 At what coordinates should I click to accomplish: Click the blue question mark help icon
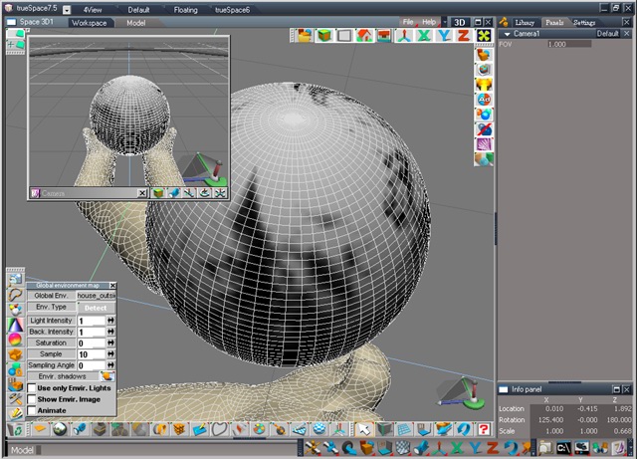point(483,428)
